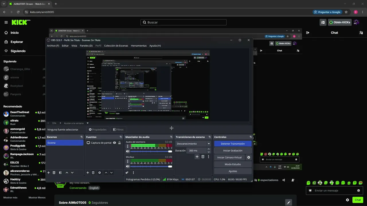Viewport: 367px width, 206px height.
Task: Mute the Mic/Aux channel
Action: [128, 166]
